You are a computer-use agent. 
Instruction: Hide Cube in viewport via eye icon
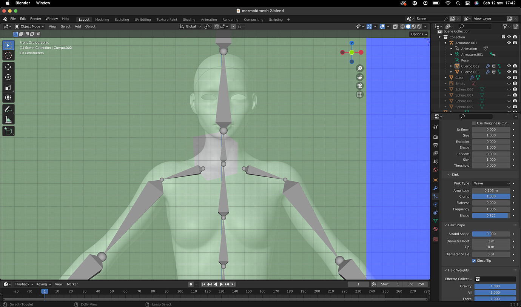[509, 78]
